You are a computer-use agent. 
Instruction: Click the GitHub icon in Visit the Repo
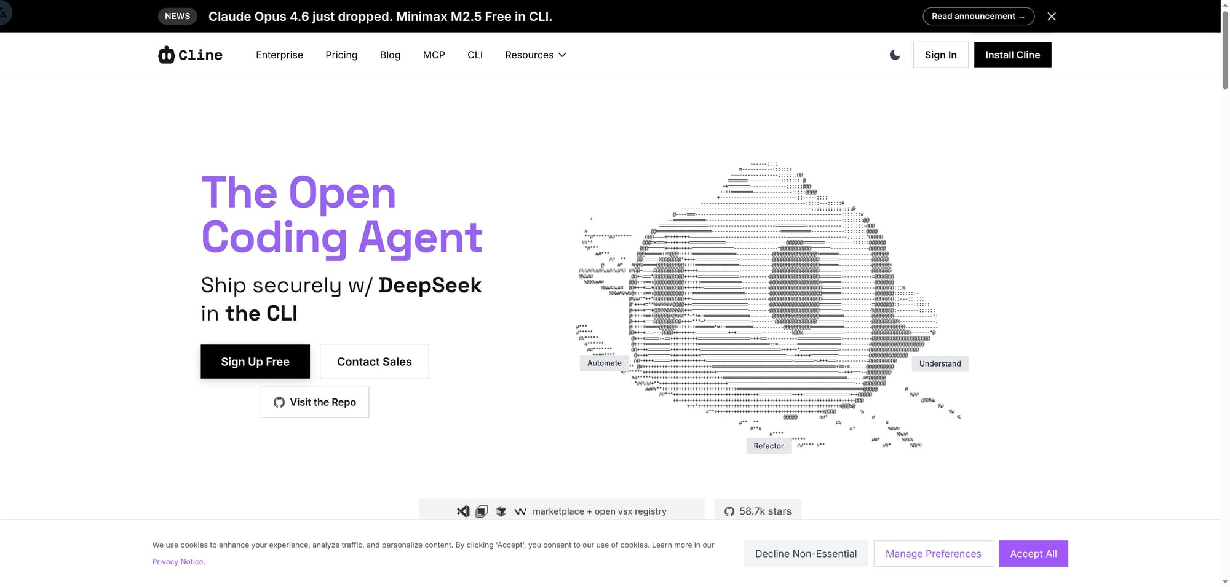[x=279, y=402]
